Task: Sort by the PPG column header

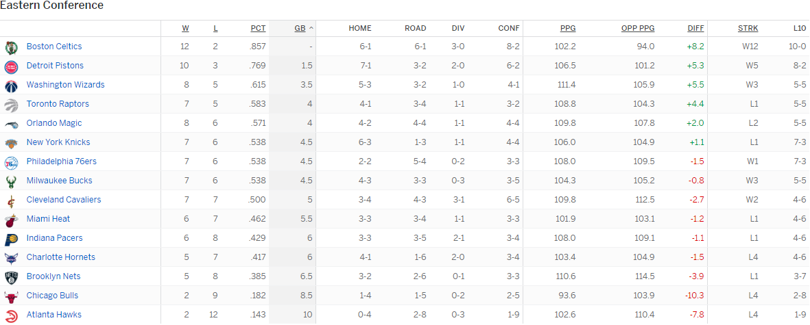Action: [568, 28]
